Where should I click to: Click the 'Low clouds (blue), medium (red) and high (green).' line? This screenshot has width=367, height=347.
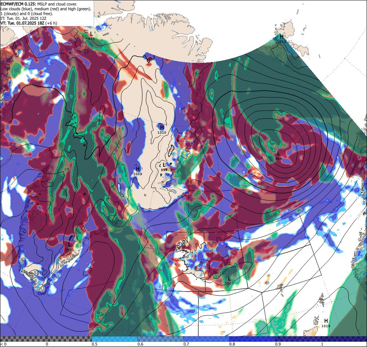(46, 9)
